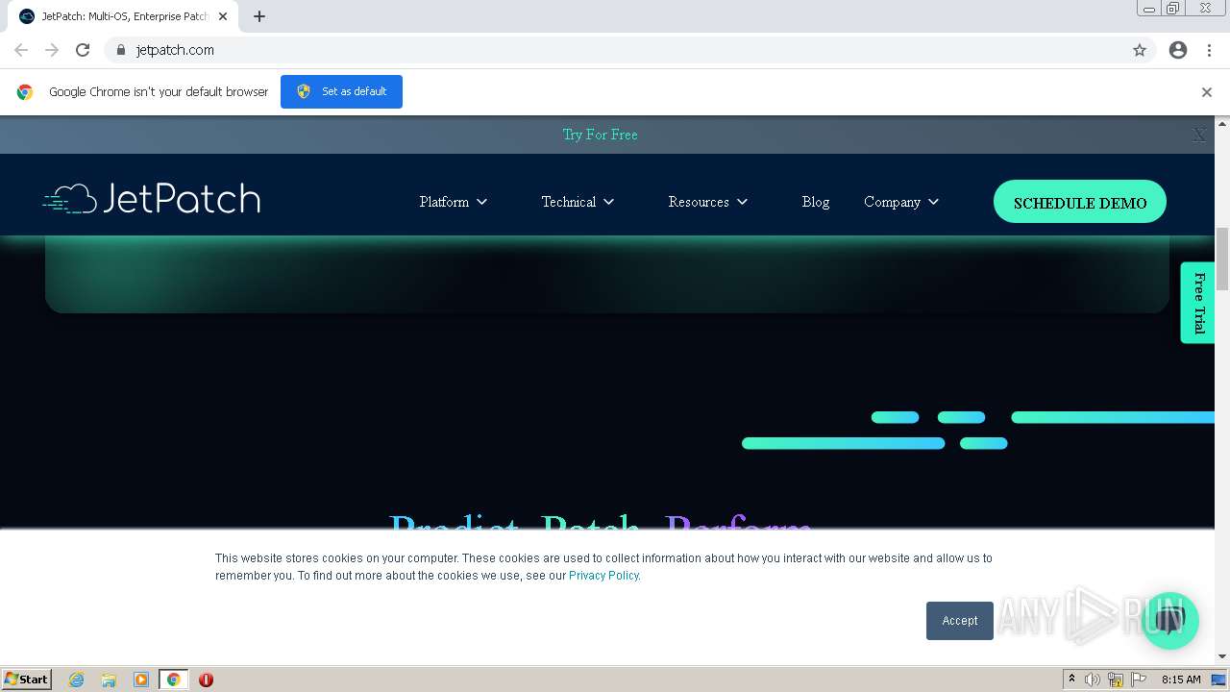
Task: Open the Chrome three-dot menu
Action: [x=1209, y=50]
